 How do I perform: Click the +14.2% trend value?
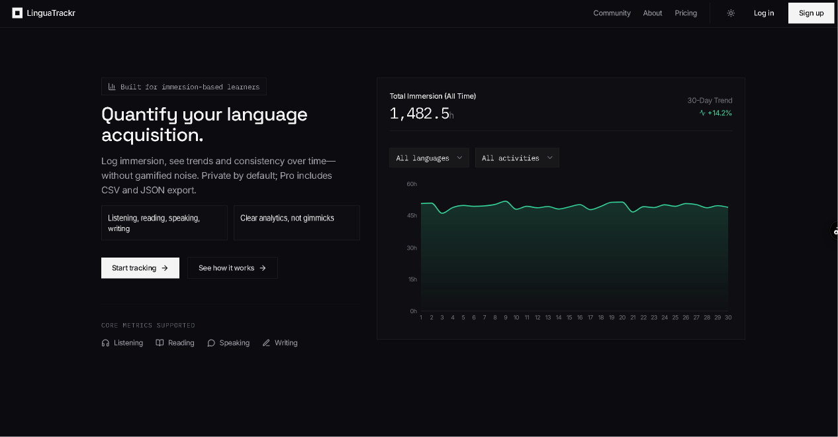720,113
